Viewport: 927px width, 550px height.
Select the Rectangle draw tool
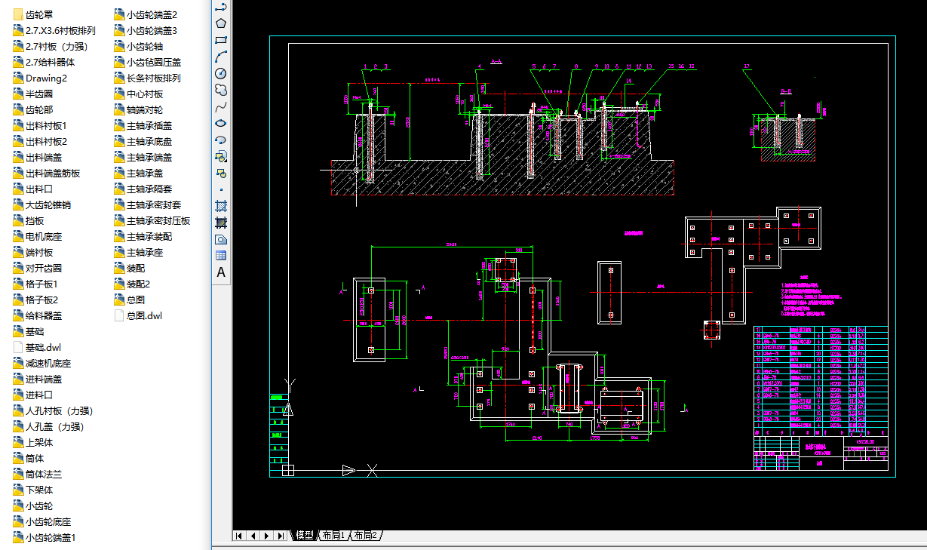tap(221, 40)
